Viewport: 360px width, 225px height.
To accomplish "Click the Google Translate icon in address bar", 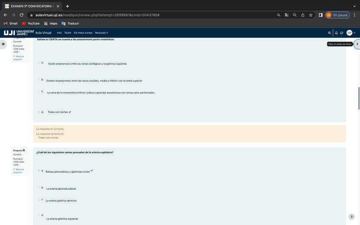I will point(287,15).
